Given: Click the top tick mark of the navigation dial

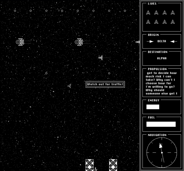Looking at the screenshot, I should 162,139.
